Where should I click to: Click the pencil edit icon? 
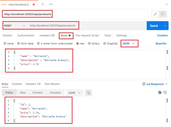click(x=155, y=14)
